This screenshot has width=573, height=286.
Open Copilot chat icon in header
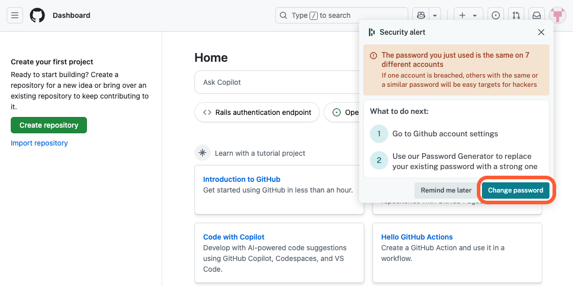421,15
